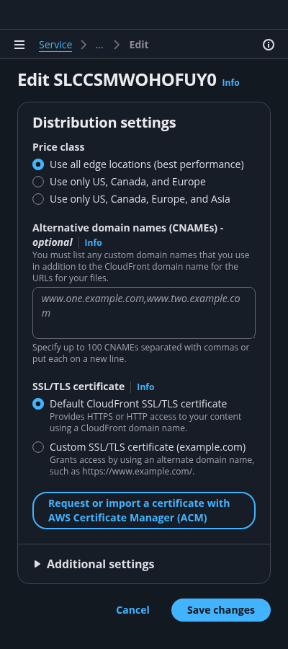Click Request or import a certificate with ACM

144,511
